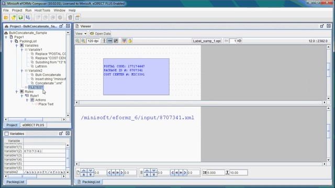The height and width of the screenshot is (188, 335).
Task: Click the Variable1(2) value cell
Action: (44, 151)
